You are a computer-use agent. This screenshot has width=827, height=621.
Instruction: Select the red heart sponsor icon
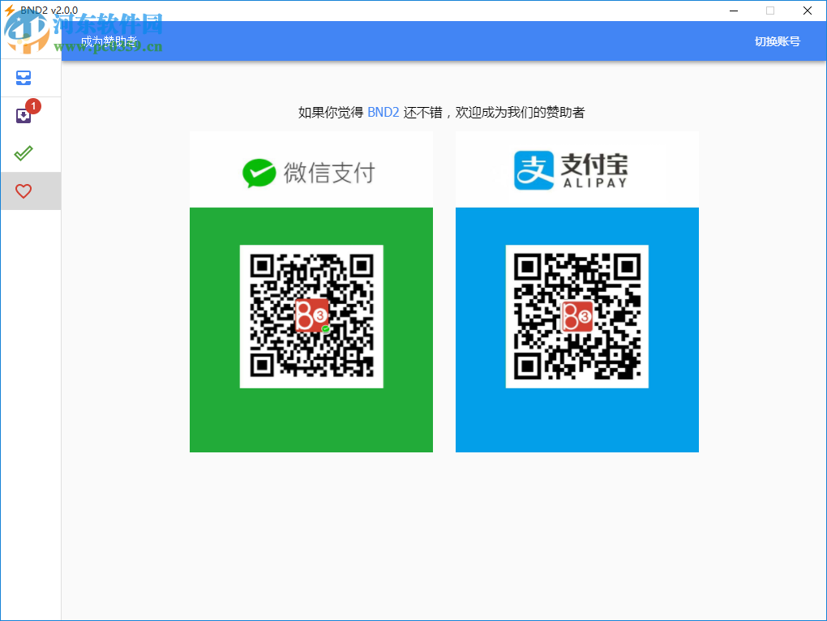point(22,191)
